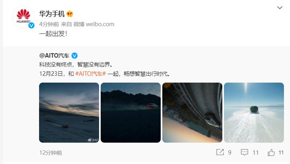Click the repost count 9

click(230, 153)
